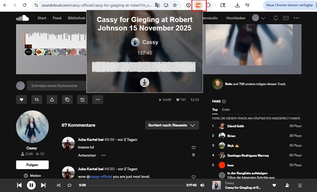Click the Melden report link
Screen dimensions: 317x192
(33, 176)
